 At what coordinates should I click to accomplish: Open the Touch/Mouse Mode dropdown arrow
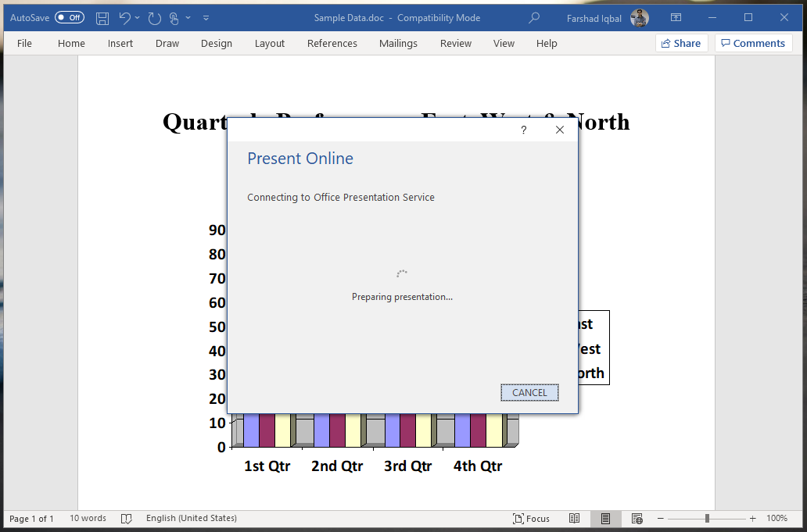click(188, 17)
